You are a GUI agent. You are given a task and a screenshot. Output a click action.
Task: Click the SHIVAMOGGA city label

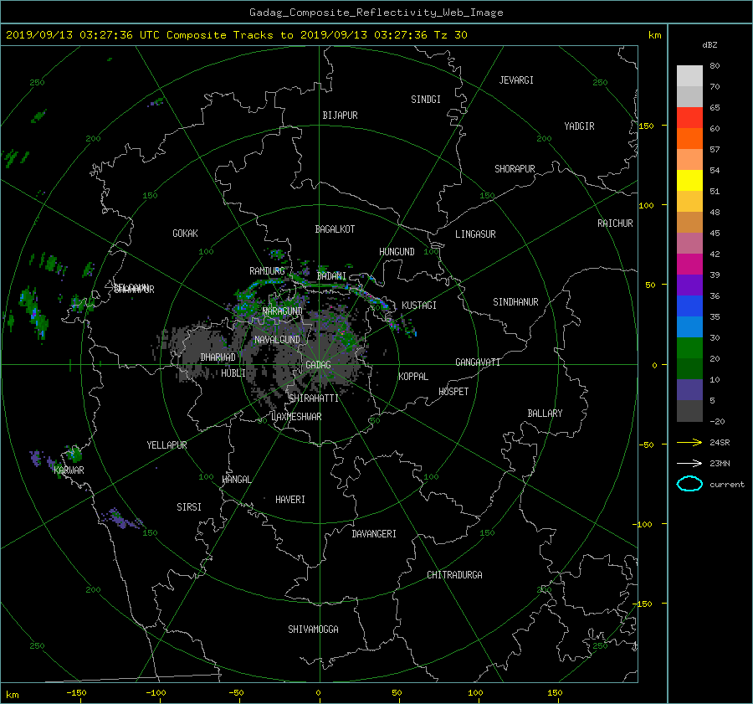(x=313, y=629)
